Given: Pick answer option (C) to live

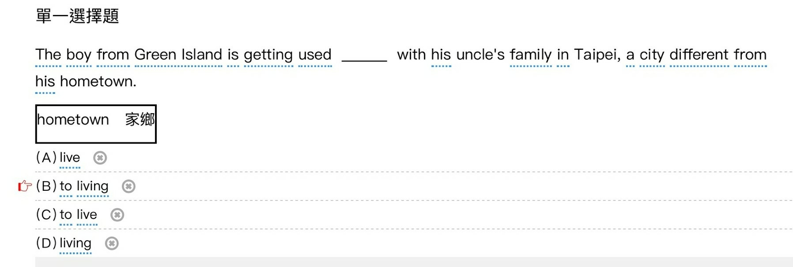Looking at the screenshot, I should click(67, 215).
